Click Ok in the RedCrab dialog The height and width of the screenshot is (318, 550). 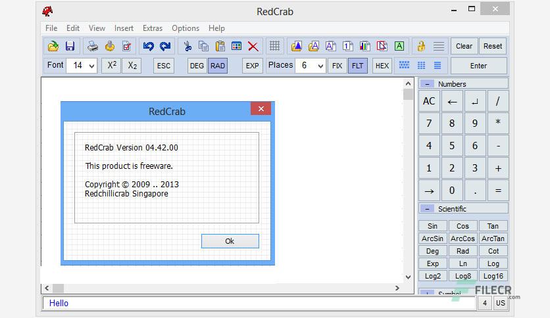(x=230, y=241)
